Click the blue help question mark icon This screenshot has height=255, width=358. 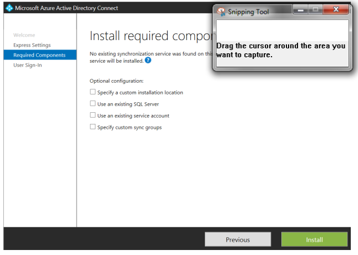[148, 61]
